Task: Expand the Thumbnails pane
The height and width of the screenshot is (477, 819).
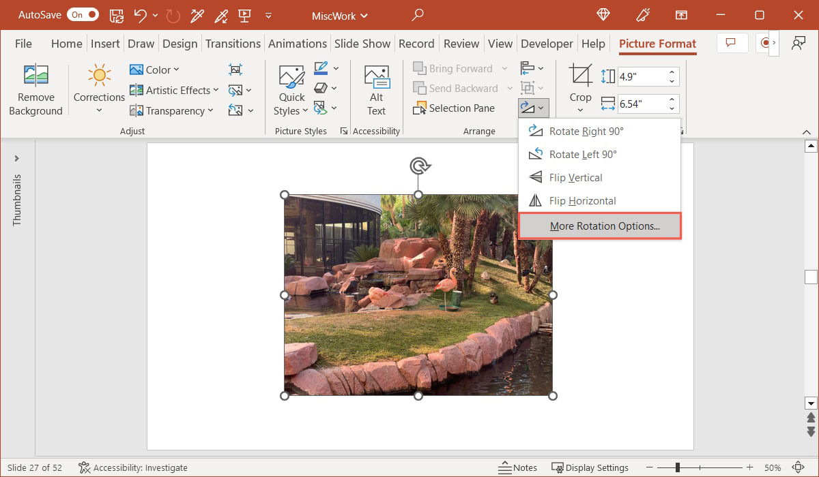Action: pyautogui.click(x=16, y=158)
